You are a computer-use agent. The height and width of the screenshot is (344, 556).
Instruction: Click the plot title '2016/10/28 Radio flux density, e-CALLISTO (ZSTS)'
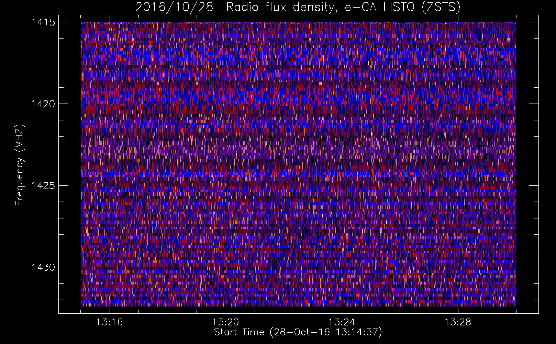pos(298,7)
